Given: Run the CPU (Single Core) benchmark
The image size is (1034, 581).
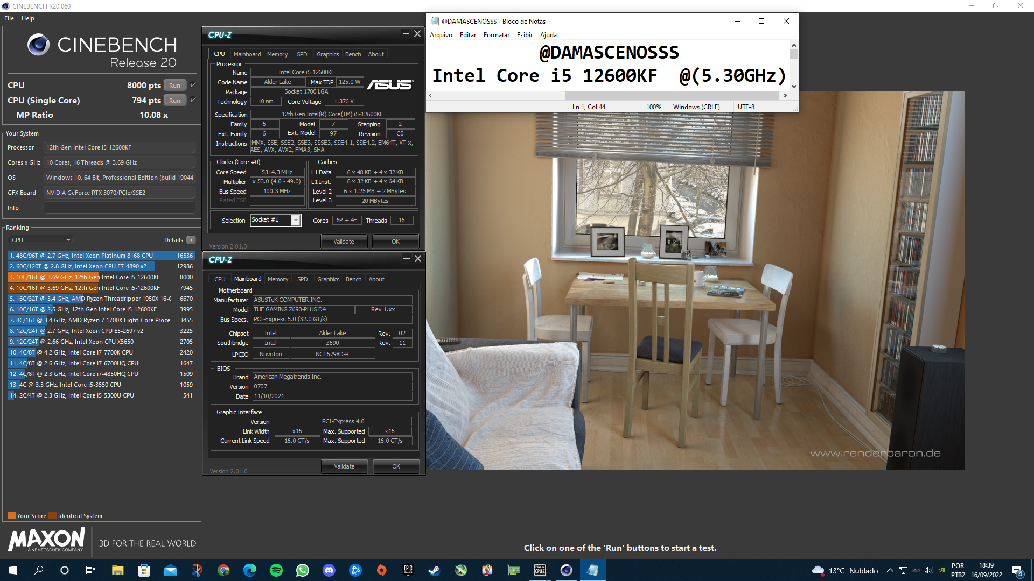Looking at the screenshot, I should [x=175, y=100].
